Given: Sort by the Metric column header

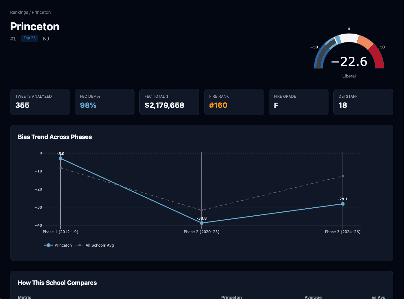Looking at the screenshot, I should 25,297.
